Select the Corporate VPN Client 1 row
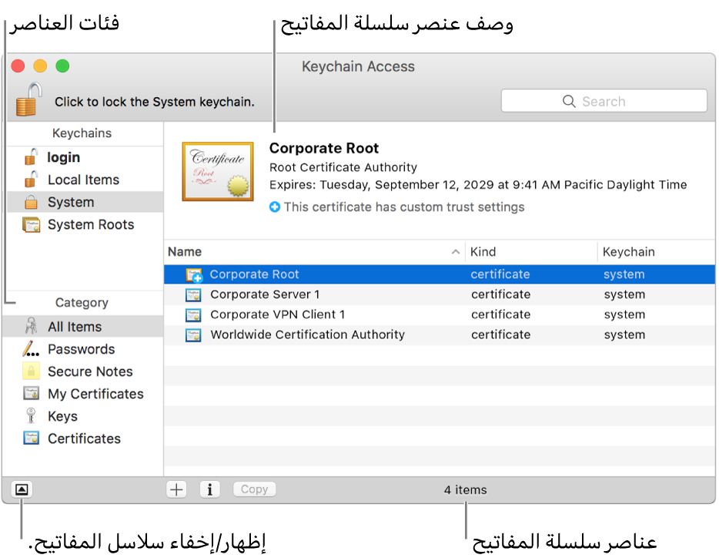719x558 pixels. pos(440,314)
